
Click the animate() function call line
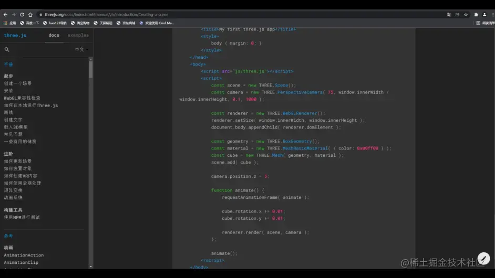pos(224,253)
